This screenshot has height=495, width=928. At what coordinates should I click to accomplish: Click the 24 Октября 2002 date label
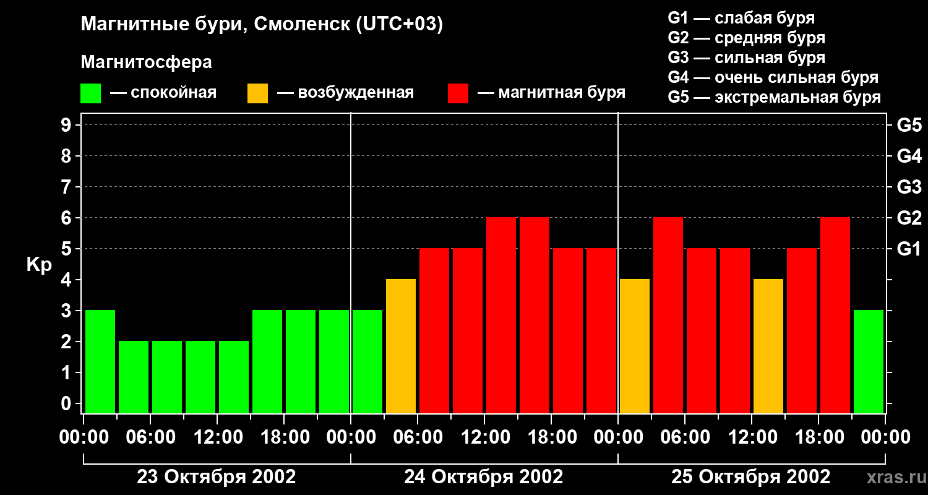coord(484,477)
